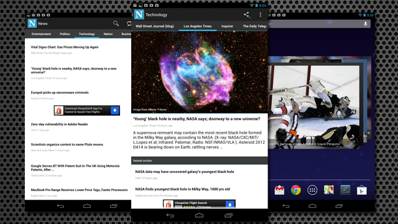
Task: Tap the article headline about 'Young' black hole
Action: click(x=197, y=119)
